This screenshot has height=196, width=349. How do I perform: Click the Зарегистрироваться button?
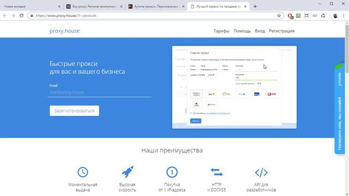[x=74, y=111]
